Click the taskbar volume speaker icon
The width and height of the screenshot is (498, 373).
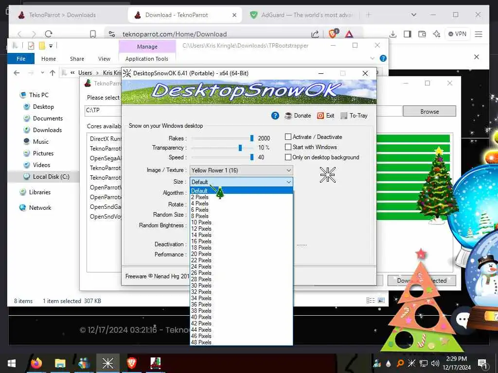[x=435, y=363]
